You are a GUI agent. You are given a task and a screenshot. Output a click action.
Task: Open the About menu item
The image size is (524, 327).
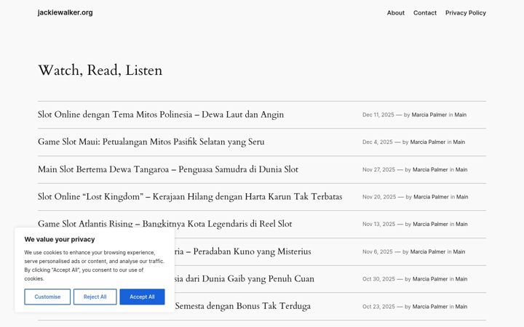(396, 12)
